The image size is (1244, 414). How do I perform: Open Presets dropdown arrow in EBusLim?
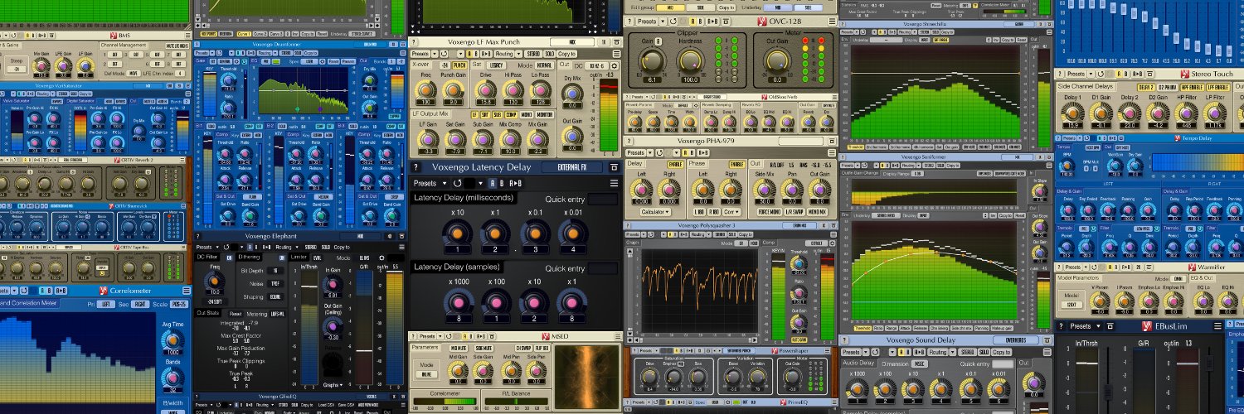(1098, 326)
